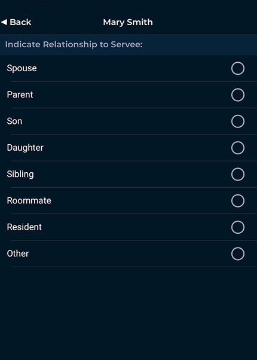
Task: Check the Resident radio circle
Action: pyautogui.click(x=238, y=227)
